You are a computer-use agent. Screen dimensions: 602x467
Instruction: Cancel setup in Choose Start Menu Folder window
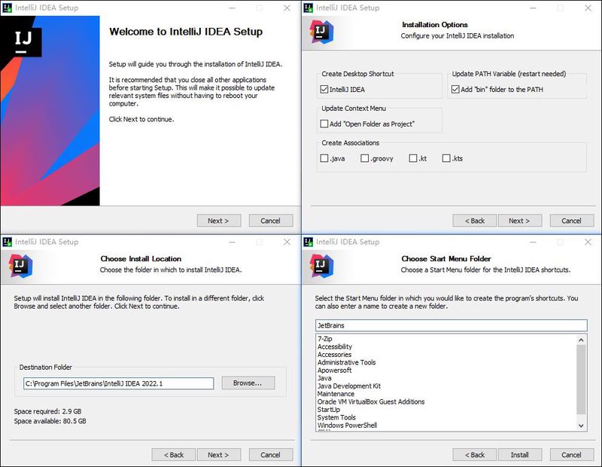(x=572, y=455)
